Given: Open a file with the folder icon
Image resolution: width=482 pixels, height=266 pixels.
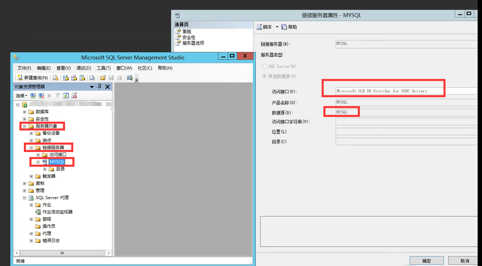Looking at the screenshot, I should [103, 77].
